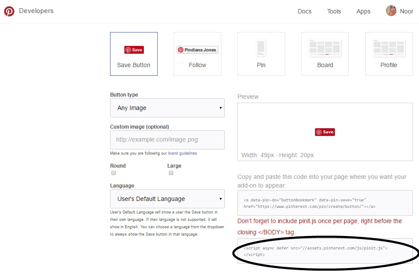Open the Noor account menu
This screenshot has width=419, height=275.
tap(406, 11)
